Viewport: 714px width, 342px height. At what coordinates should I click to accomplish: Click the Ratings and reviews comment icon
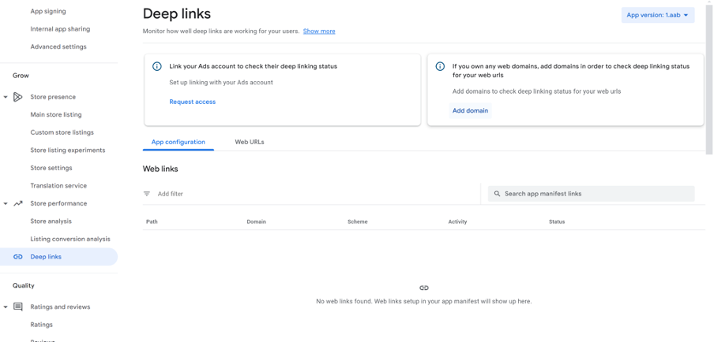17,307
